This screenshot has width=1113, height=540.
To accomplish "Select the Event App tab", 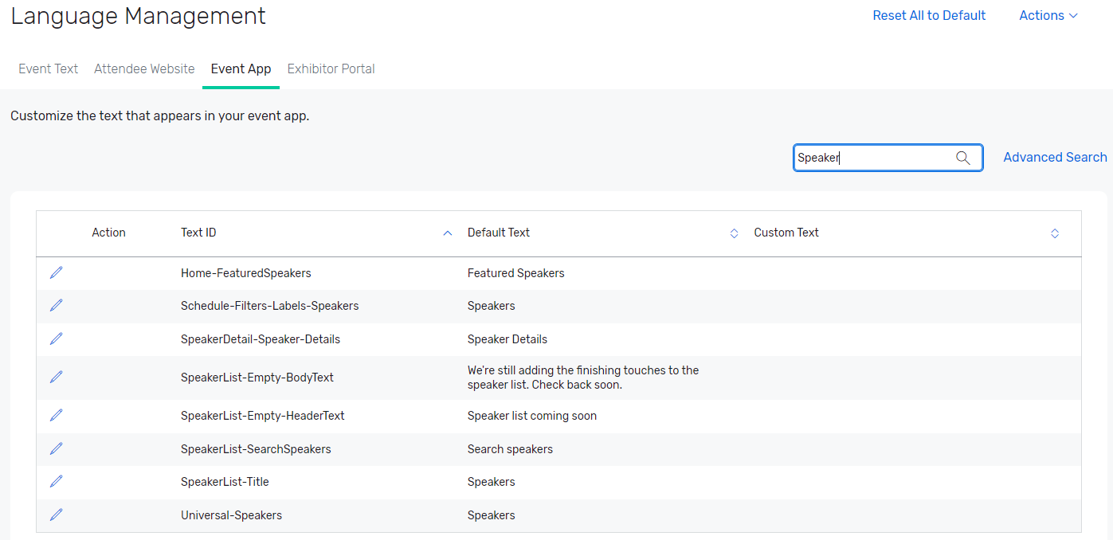I will point(241,69).
